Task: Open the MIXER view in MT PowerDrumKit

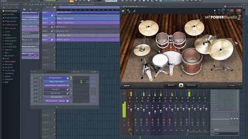Action: pos(171,85)
